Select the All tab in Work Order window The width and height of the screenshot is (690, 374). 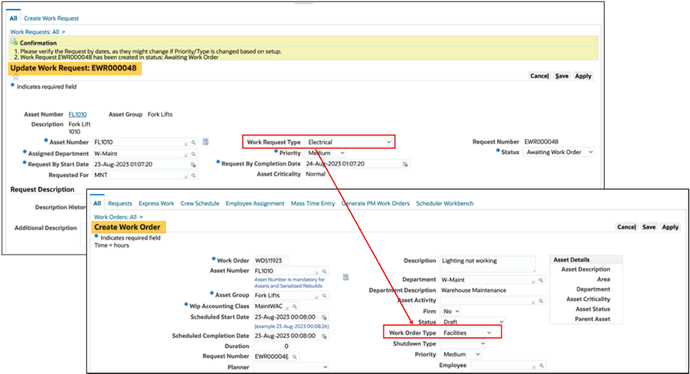coord(97,204)
